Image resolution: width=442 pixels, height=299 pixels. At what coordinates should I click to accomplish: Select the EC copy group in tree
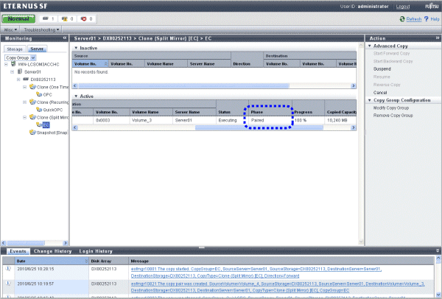point(46,125)
